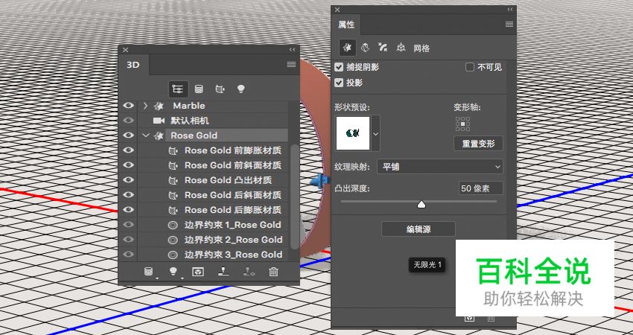Click 编辑源 button
The image size is (633, 335).
pyautogui.click(x=419, y=229)
